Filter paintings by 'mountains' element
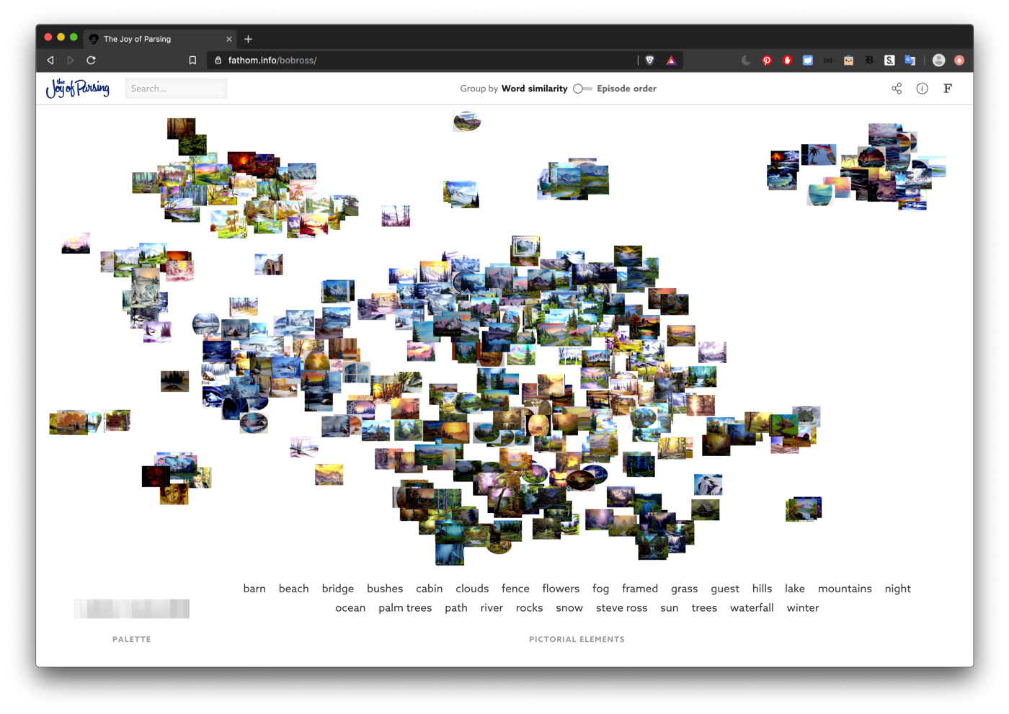 pos(845,589)
